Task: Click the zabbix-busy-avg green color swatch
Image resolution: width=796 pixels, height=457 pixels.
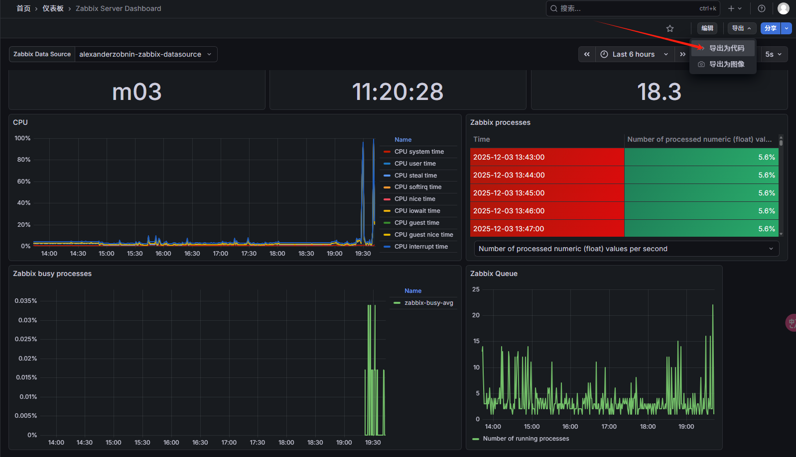Action: 397,303
